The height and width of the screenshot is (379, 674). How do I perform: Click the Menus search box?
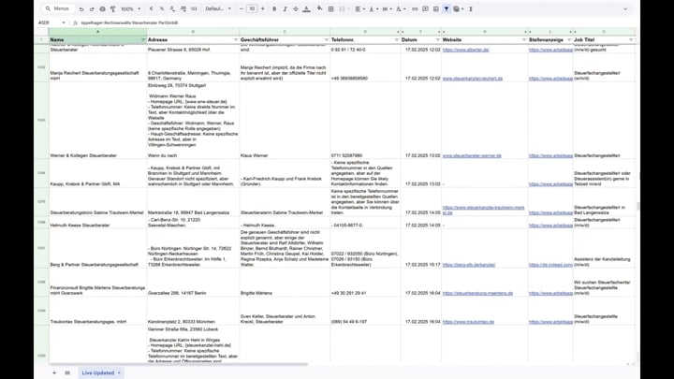point(58,8)
